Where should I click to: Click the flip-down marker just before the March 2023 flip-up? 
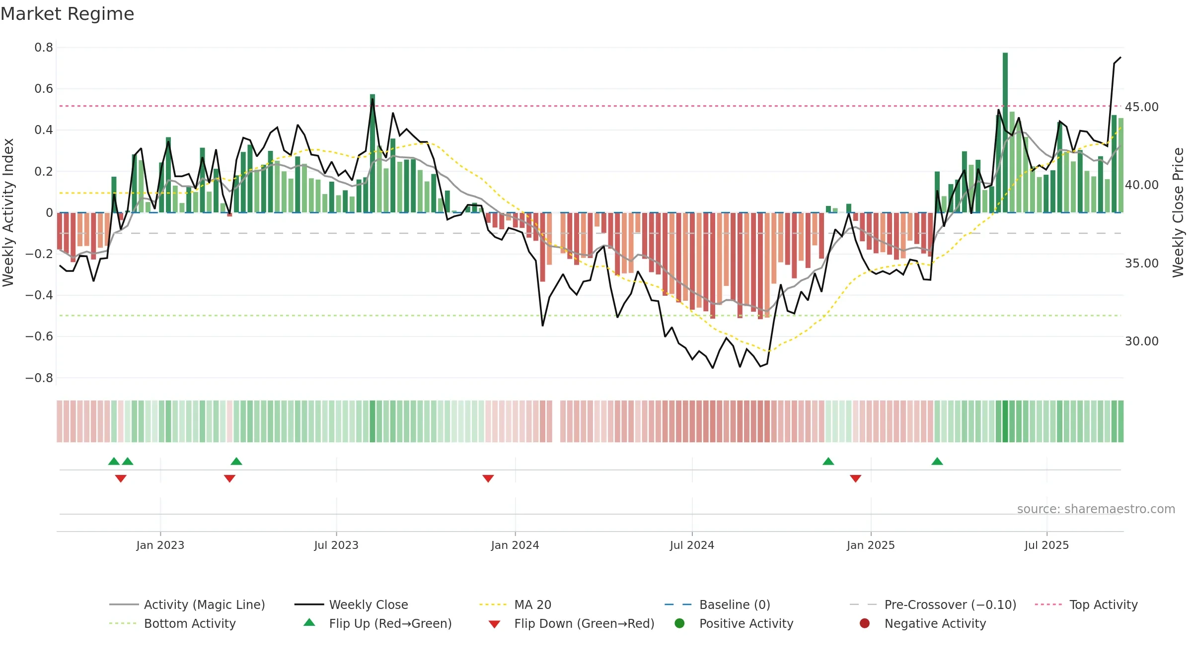pyautogui.click(x=229, y=478)
